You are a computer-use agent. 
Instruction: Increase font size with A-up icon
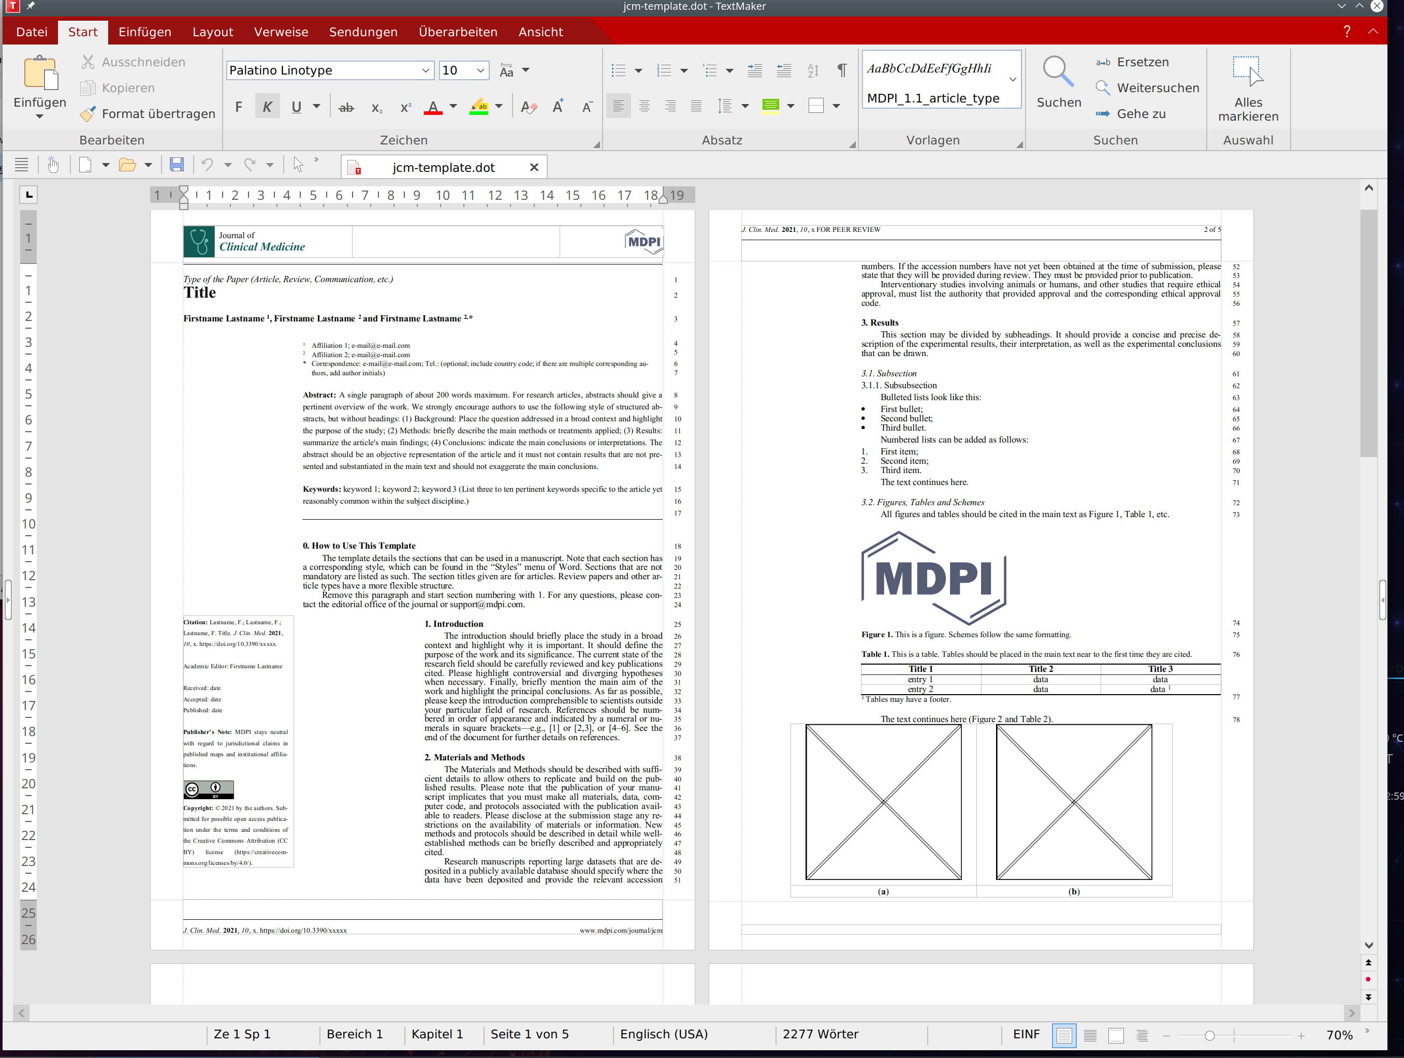pos(558,107)
